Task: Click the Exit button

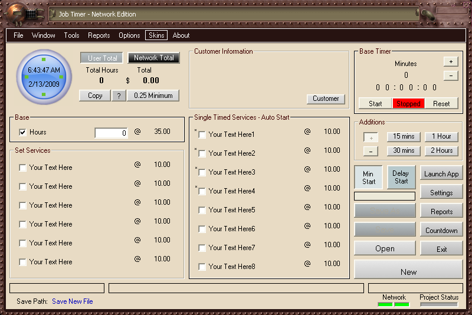Action: 441,249
